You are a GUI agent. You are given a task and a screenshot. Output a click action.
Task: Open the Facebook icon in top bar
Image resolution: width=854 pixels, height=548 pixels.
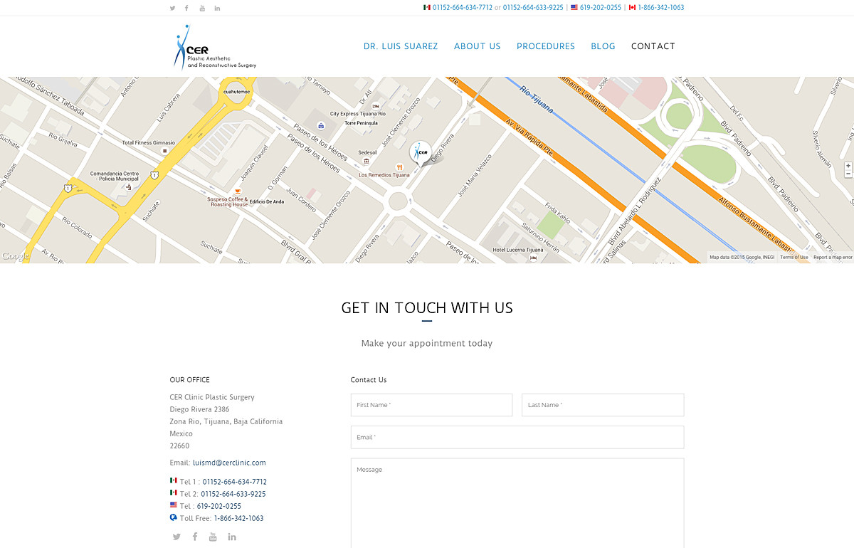[186, 8]
